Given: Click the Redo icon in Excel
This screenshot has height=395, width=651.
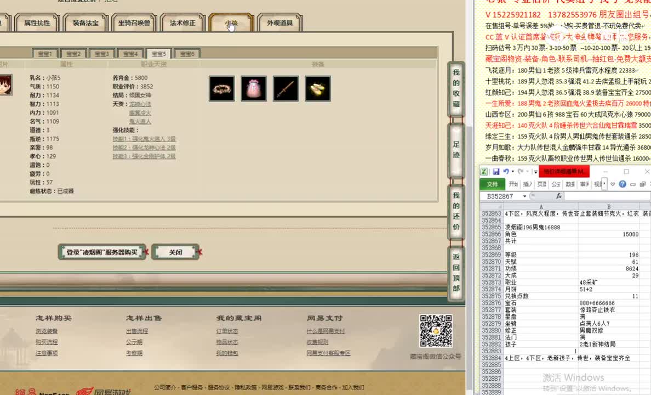Looking at the screenshot, I should click(x=520, y=171).
